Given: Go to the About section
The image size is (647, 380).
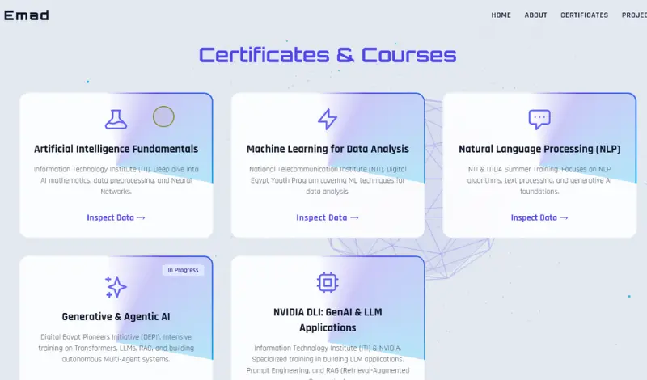Looking at the screenshot, I should (535, 15).
